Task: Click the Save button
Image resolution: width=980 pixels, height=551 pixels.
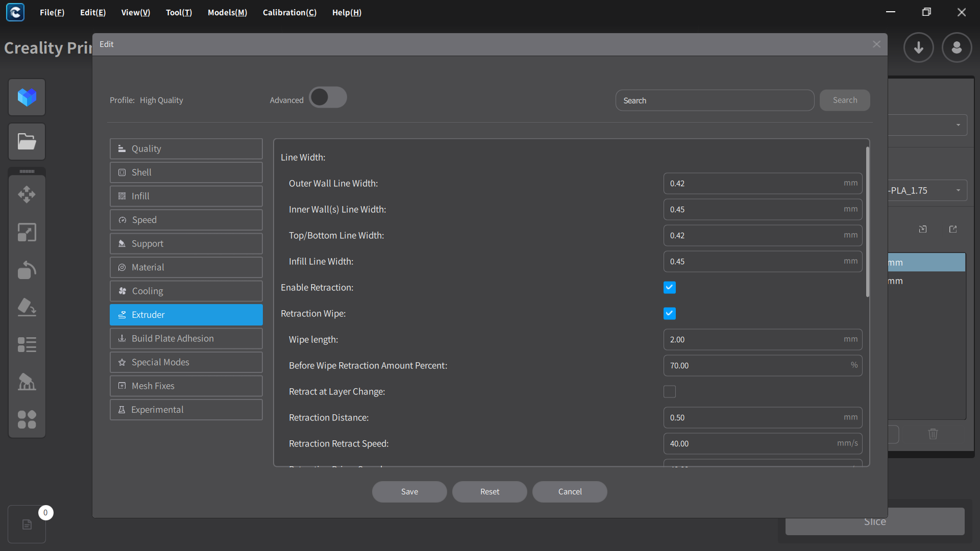Action: (409, 492)
